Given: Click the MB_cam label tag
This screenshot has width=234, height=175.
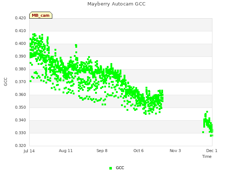Looking at the screenshot, I should [41, 15].
